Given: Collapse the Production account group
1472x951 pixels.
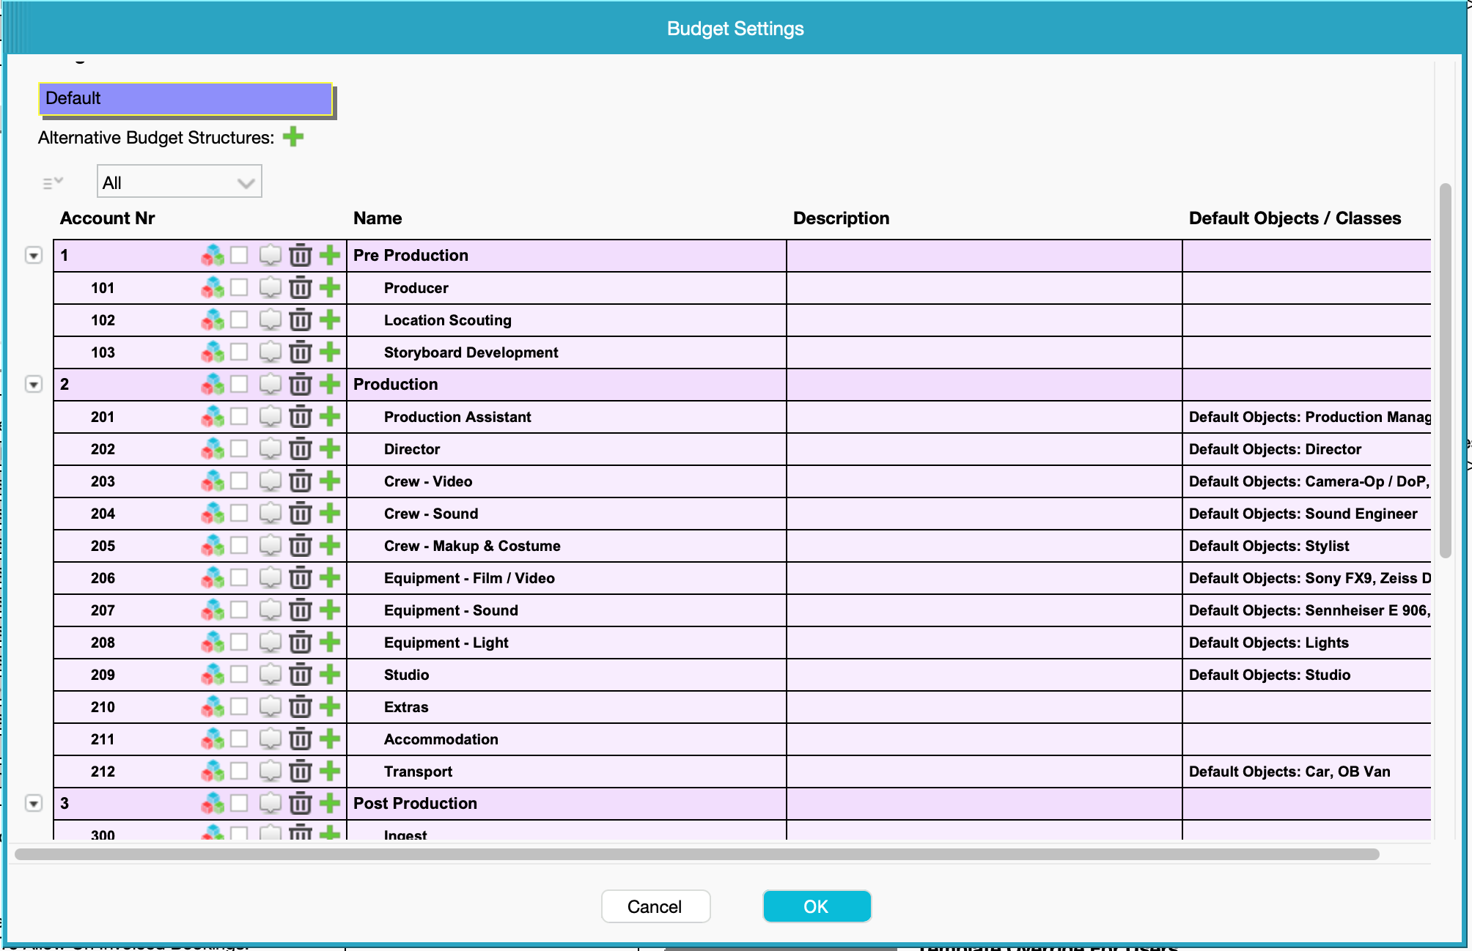Looking at the screenshot, I should pos(34,385).
